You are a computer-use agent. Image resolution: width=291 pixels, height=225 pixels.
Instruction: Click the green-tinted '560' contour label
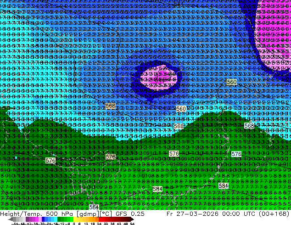coord(232,82)
